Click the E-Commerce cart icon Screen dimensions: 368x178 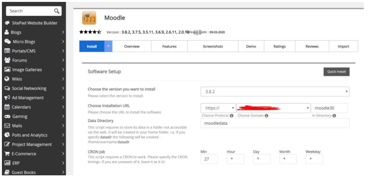pos(7,154)
